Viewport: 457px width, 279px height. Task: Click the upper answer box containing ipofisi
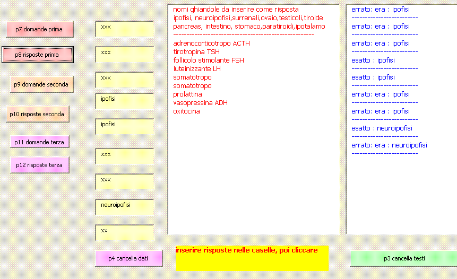point(124,101)
